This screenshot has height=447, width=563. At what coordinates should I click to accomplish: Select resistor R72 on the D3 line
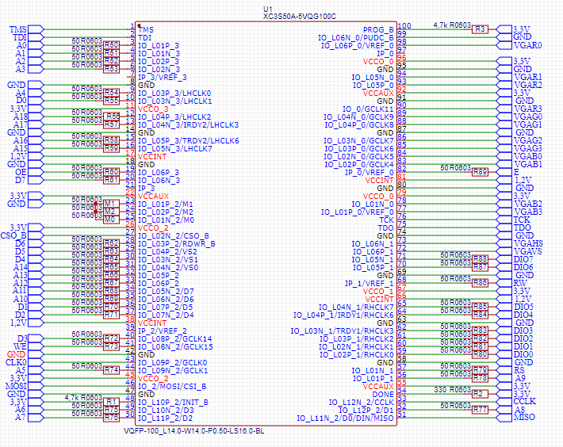111,338
